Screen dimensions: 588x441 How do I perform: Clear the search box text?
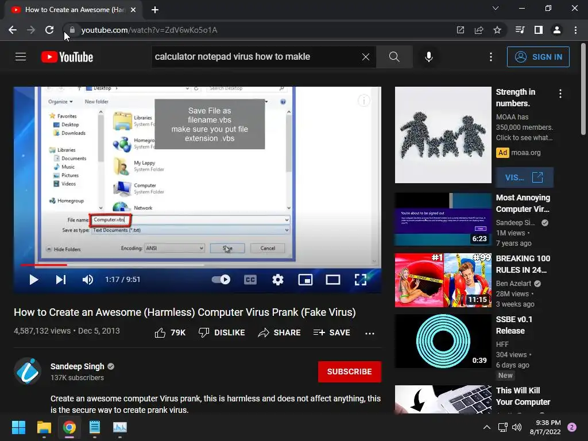coord(366,57)
